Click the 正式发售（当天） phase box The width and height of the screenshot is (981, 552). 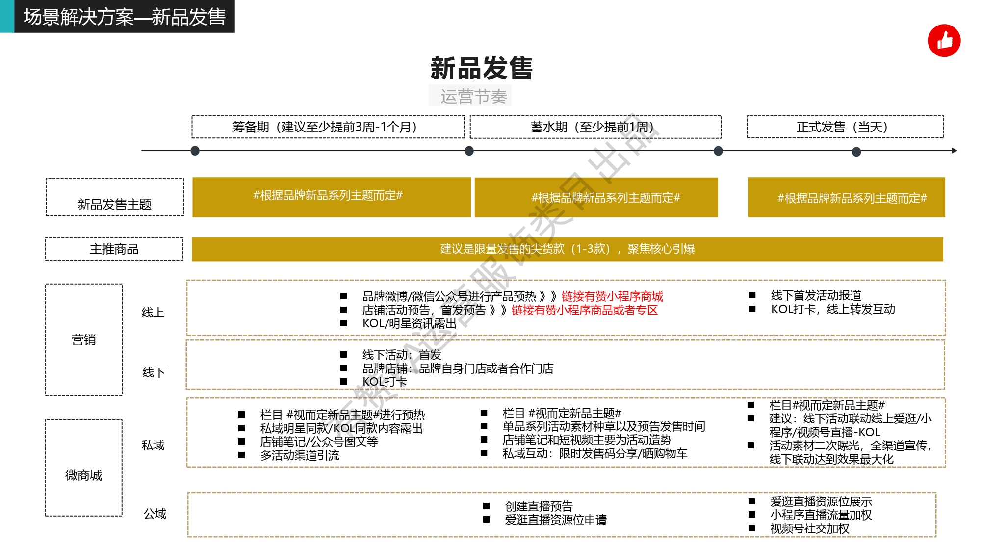click(x=845, y=127)
